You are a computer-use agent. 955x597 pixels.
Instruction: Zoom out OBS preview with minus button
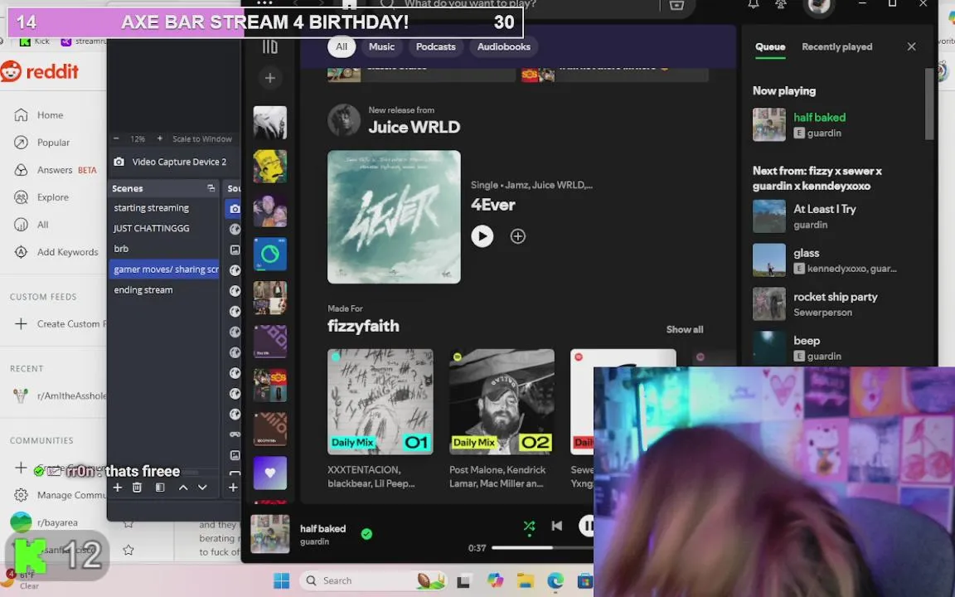point(116,139)
